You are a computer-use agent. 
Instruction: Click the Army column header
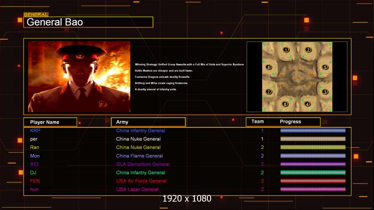tap(148, 122)
